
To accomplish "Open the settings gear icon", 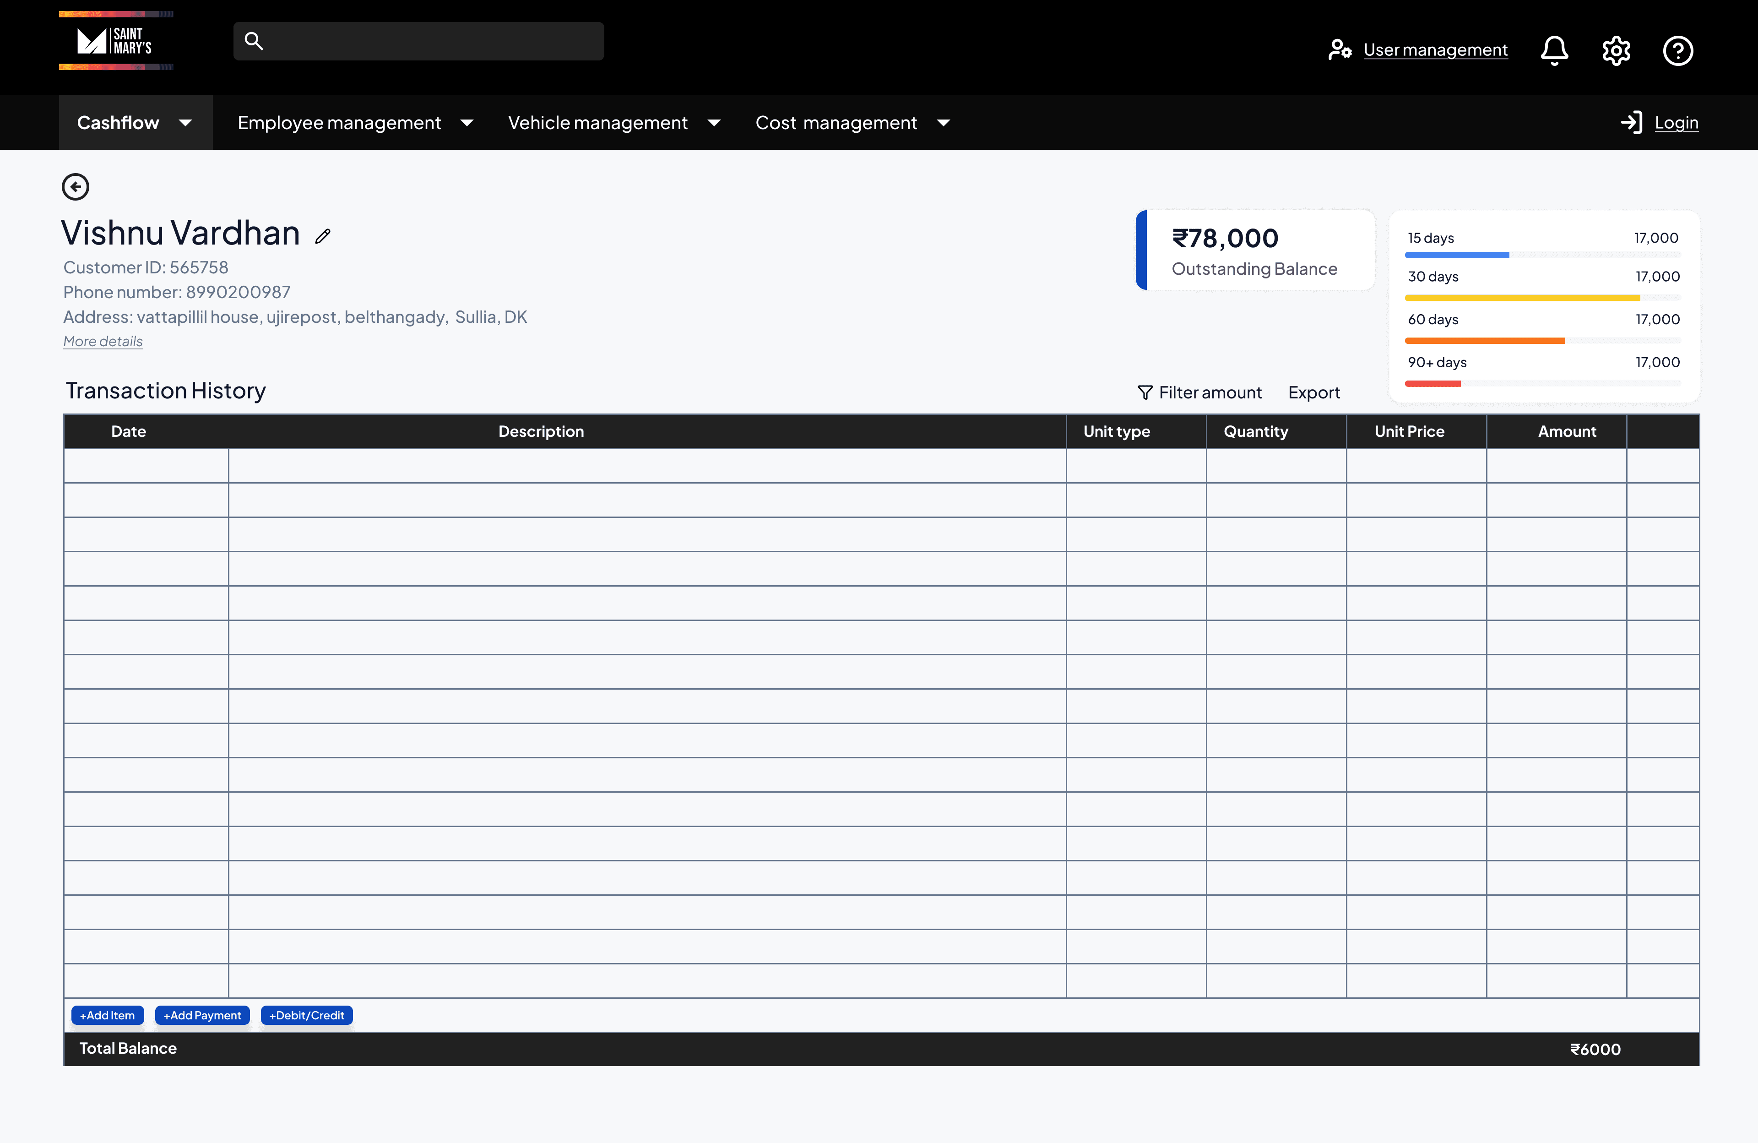I will pyautogui.click(x=1616, y=49).
